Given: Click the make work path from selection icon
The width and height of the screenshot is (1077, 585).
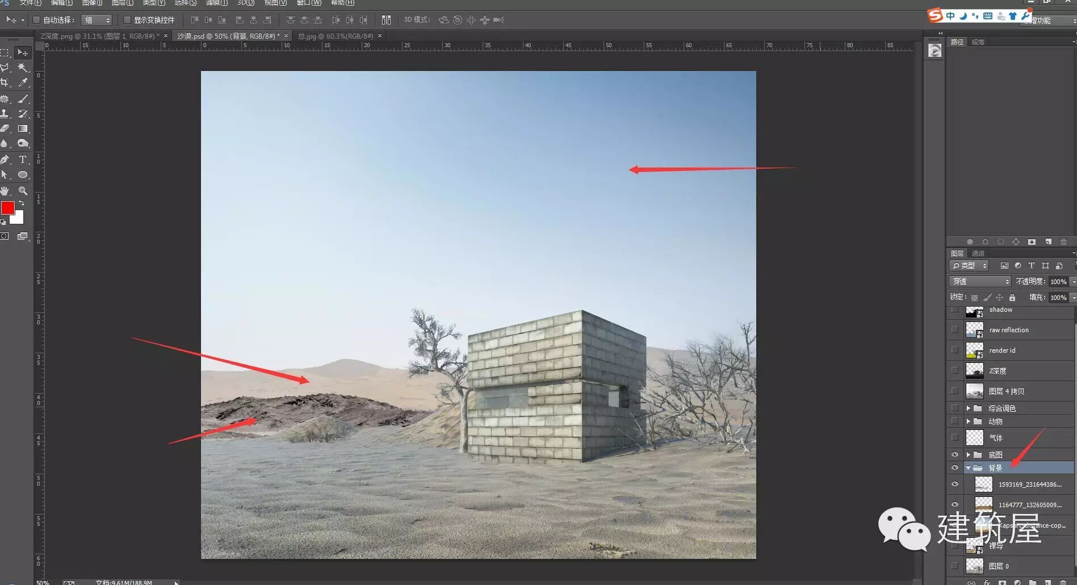Looking at the screenshot, I should tap(1016, 242).
